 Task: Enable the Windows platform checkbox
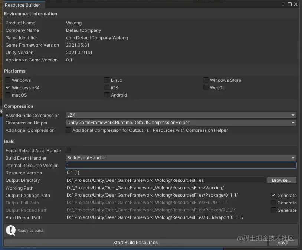point(8,80)
